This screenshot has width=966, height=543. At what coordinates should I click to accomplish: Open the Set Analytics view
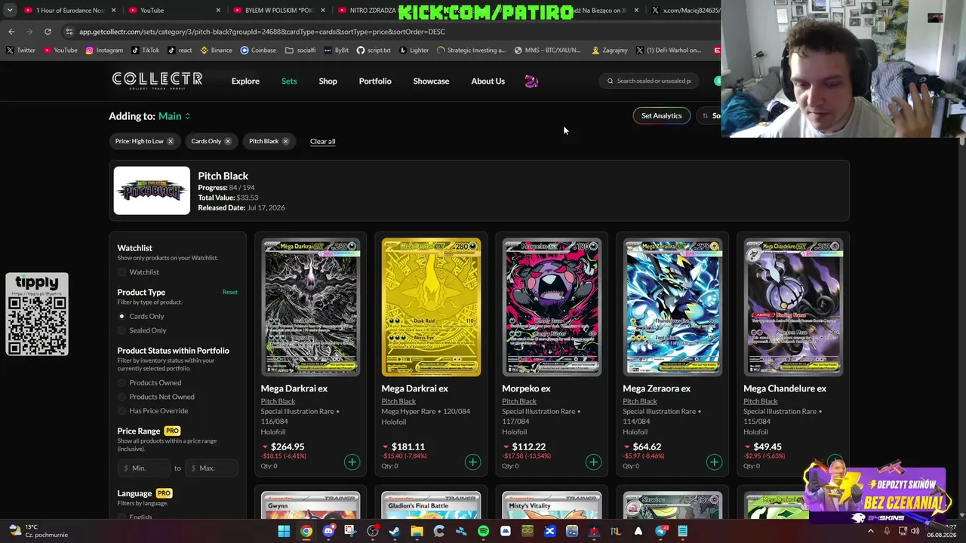pos(661,115)
